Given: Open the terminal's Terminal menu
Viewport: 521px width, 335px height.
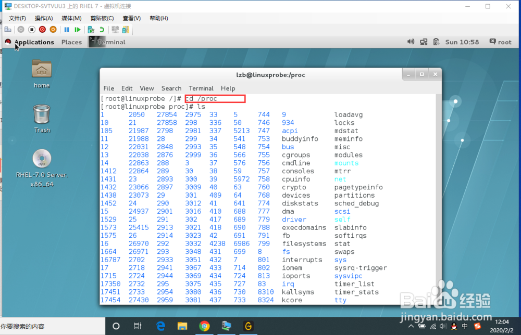Looking at the screenshot, I should 201,88.
